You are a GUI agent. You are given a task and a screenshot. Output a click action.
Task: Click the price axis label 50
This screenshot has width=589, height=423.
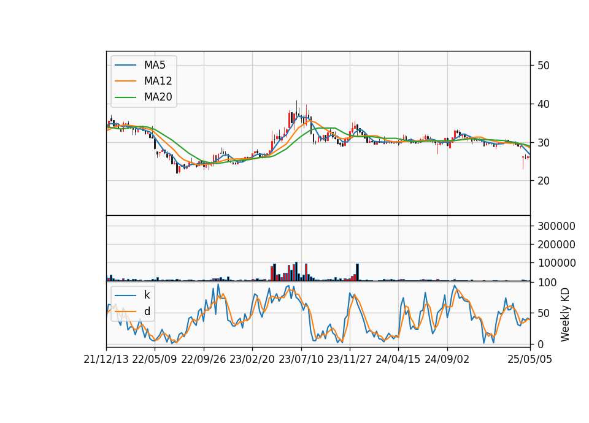[x=543, y=66]
